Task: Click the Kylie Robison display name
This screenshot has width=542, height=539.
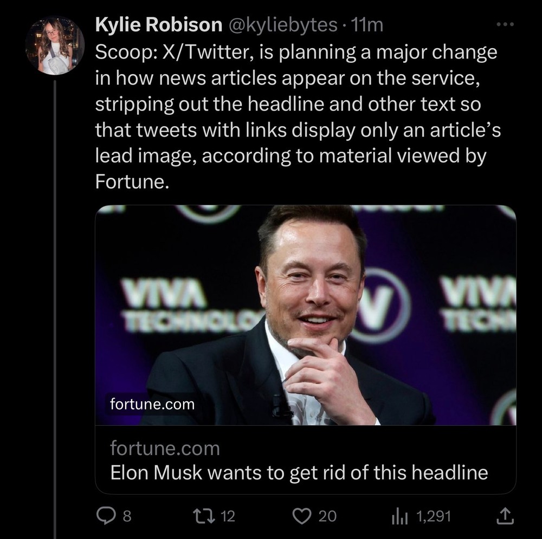Action: coord(159,25)
